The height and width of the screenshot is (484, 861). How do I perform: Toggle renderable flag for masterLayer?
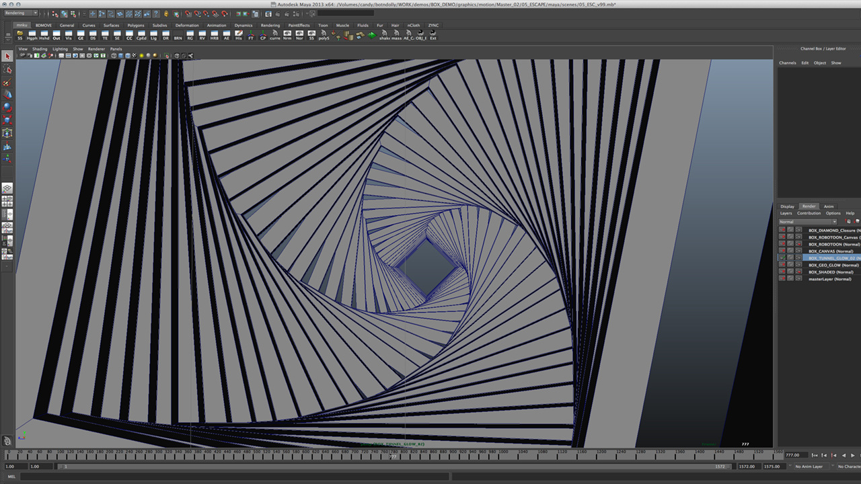[782, 278]
